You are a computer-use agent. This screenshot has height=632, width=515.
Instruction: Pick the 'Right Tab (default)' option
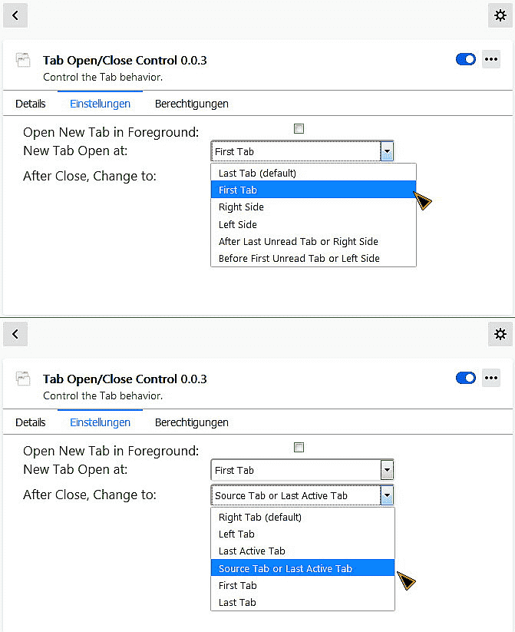259,517
